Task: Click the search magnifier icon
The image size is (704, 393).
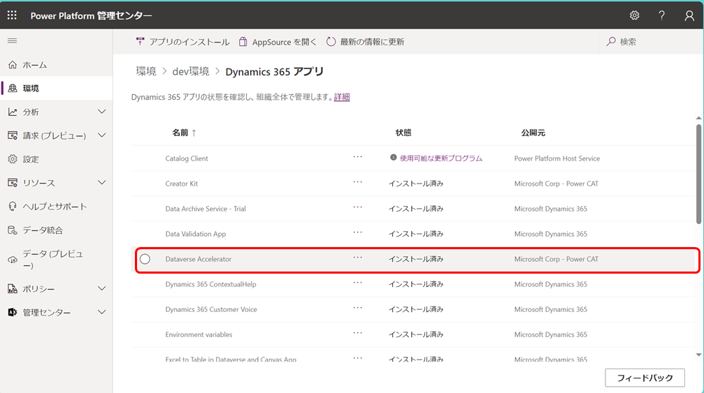Action: point(610,42)
